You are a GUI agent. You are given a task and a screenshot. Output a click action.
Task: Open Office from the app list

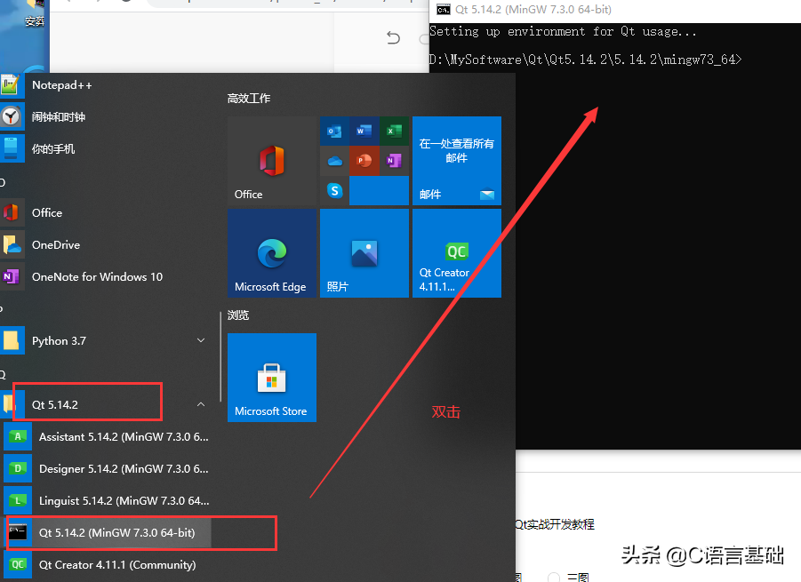coord(105,213)
